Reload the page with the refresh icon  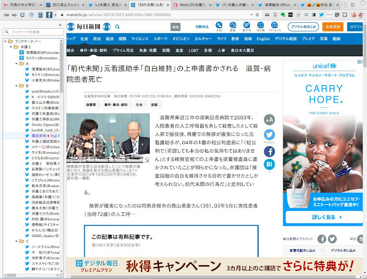22,15
